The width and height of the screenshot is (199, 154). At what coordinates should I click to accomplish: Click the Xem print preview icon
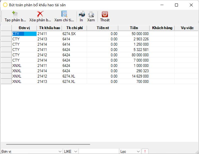click(x=91, y=14)
